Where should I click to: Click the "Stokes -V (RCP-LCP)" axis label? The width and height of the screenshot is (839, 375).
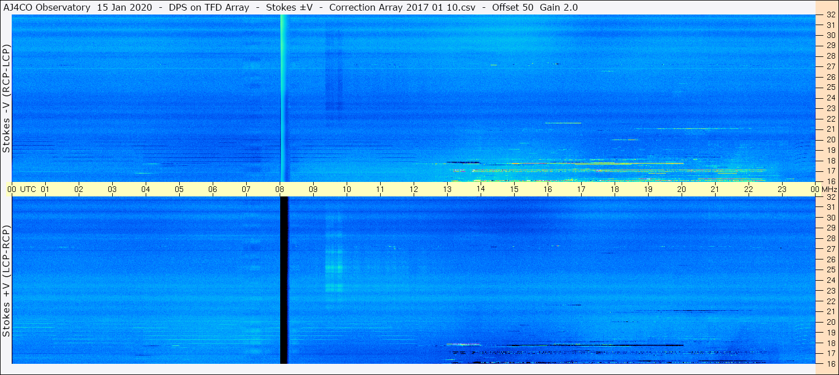(6, 98)
